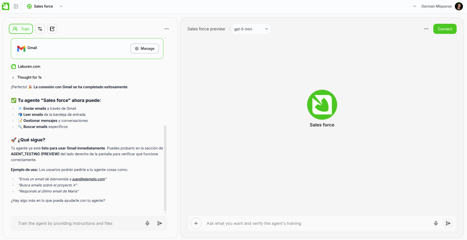The width and height of the screenshot is (467, 240).
Task: Toggle the sidebar panel icon
Action: coord(16,6)
